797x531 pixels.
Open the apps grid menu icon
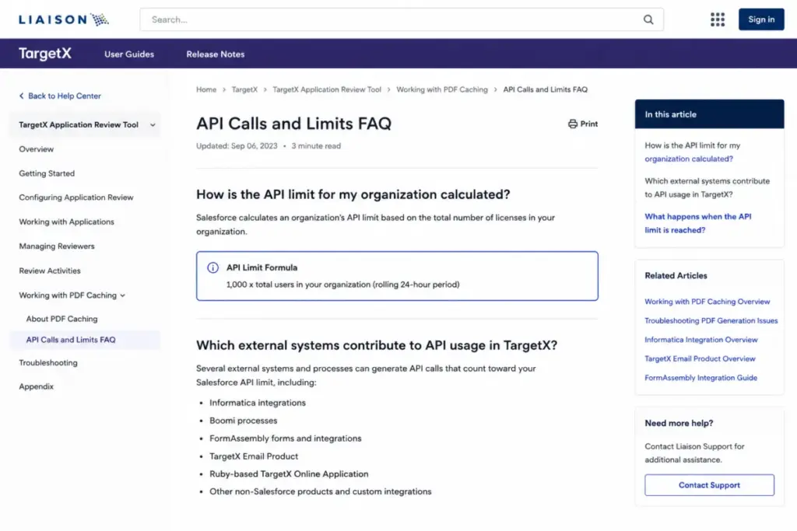click(x=717, y=19)
